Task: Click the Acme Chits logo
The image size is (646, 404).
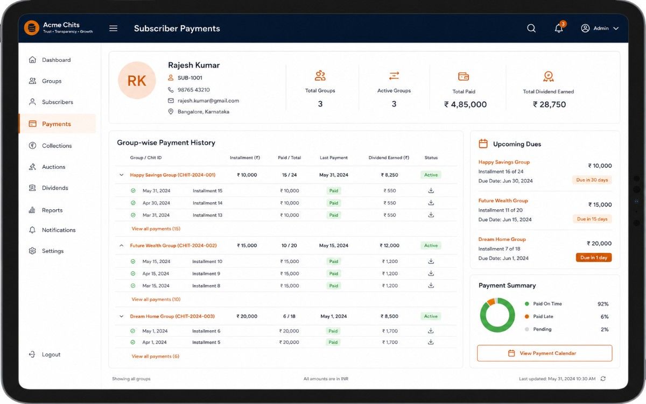Action: (x=32, y=28)
